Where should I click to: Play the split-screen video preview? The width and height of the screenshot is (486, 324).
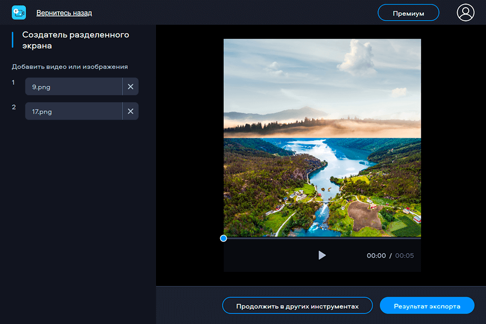point(322,255)
